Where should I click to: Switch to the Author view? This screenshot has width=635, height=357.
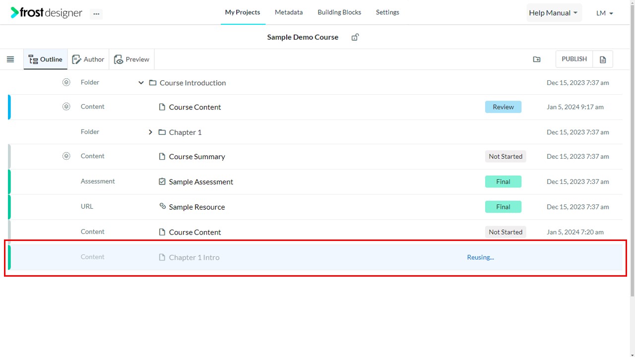[x=88, y=59]
